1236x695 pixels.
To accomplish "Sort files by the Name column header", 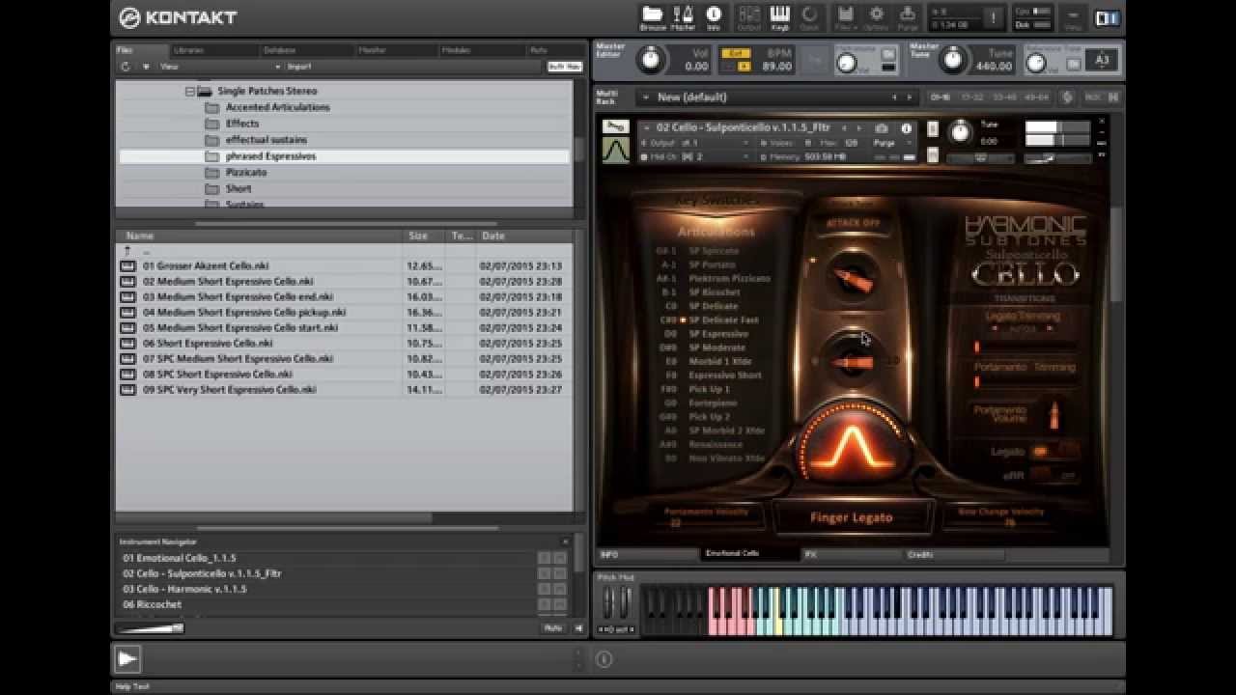I will [259, 236].
